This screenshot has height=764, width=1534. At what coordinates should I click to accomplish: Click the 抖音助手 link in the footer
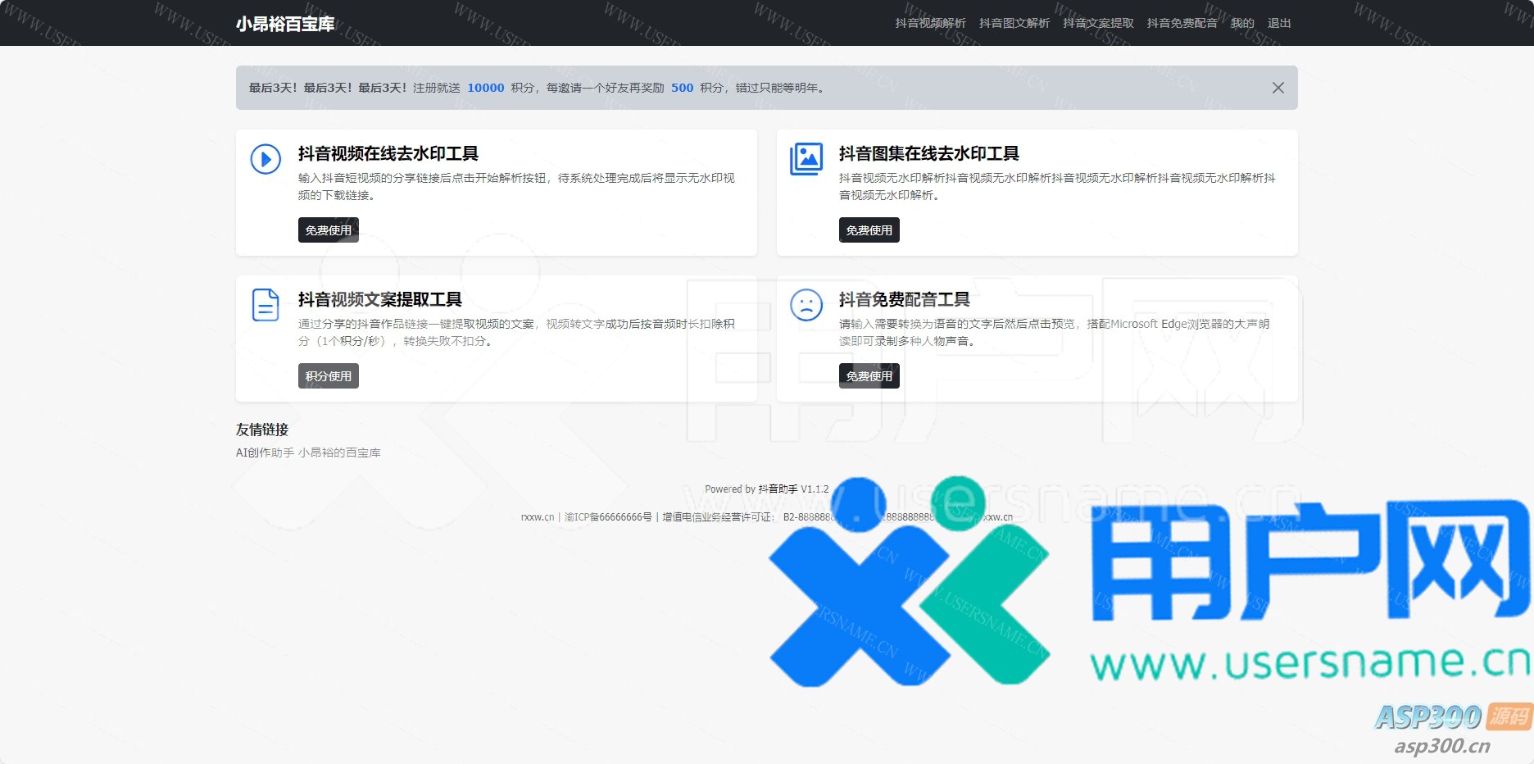[x=778, y=489]
